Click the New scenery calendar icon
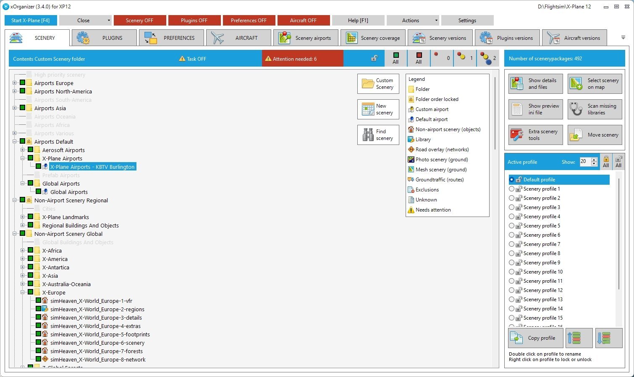Screen dimensions: 634x377 (368, 109)
